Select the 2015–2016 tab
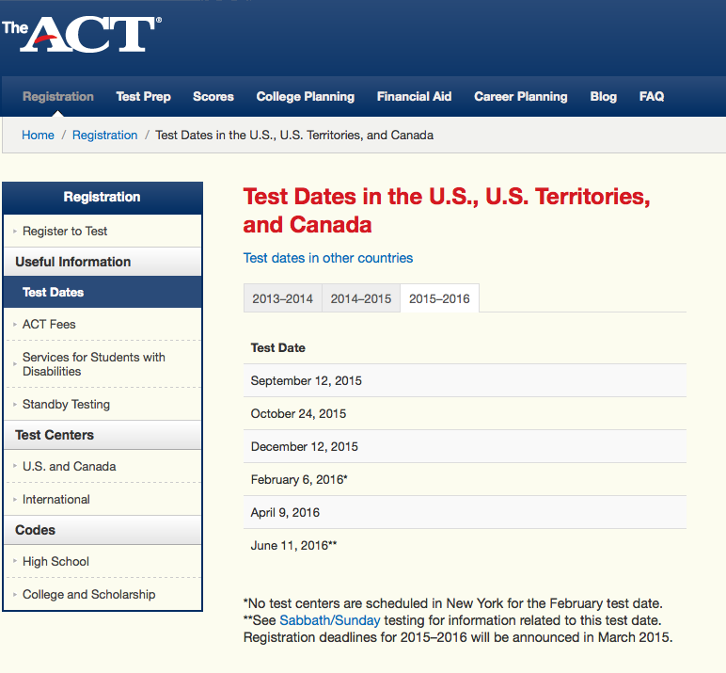 click(x=439, y=298)
